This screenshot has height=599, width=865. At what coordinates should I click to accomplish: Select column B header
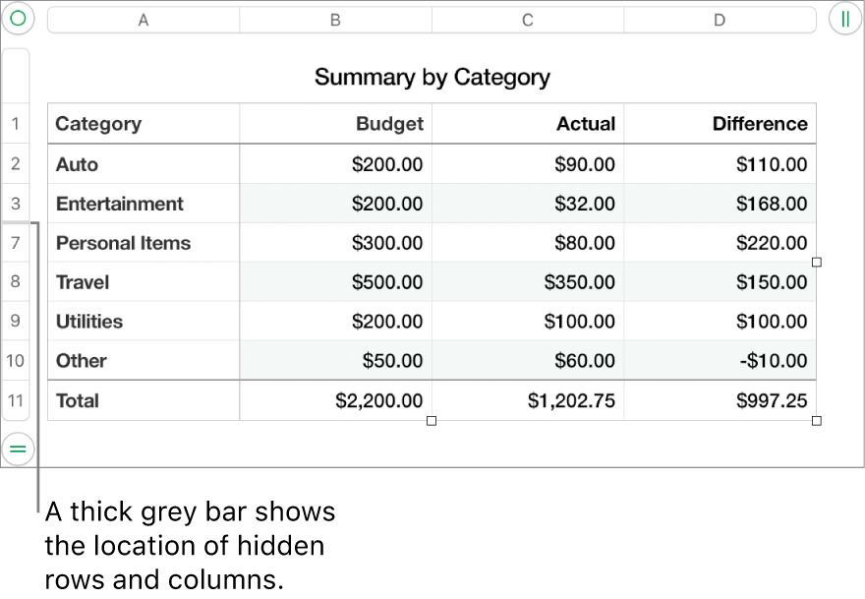pyautogui.click(x=335, y=20)
